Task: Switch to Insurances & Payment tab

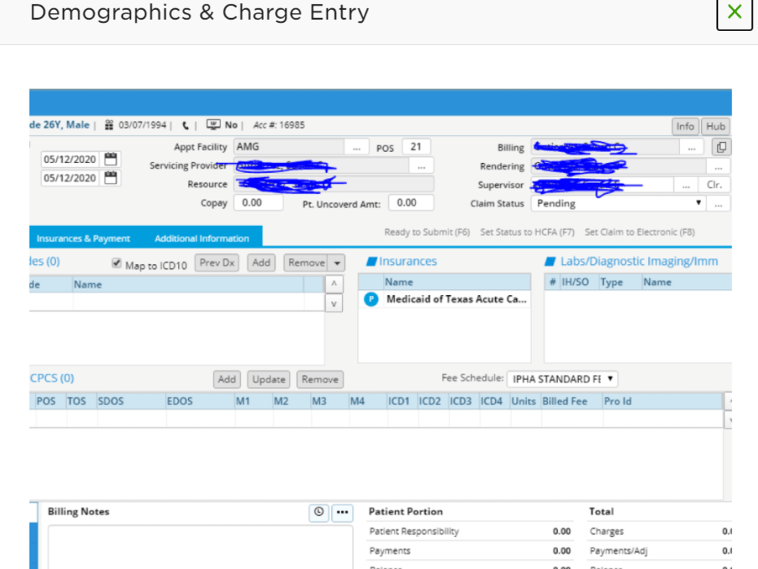Action: tap(83, 238)
